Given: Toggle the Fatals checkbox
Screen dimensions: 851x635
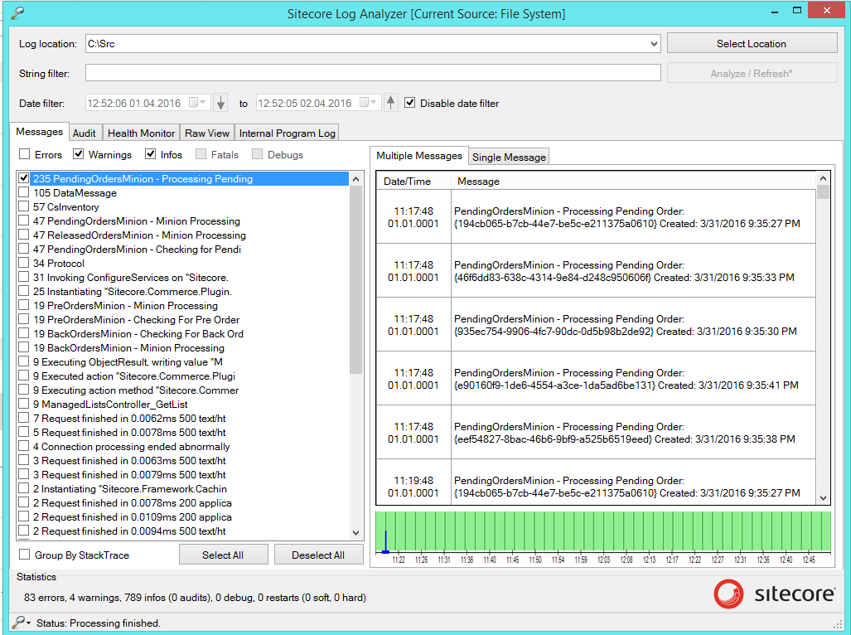Looking at the screenshot, I should click(201, 154).
